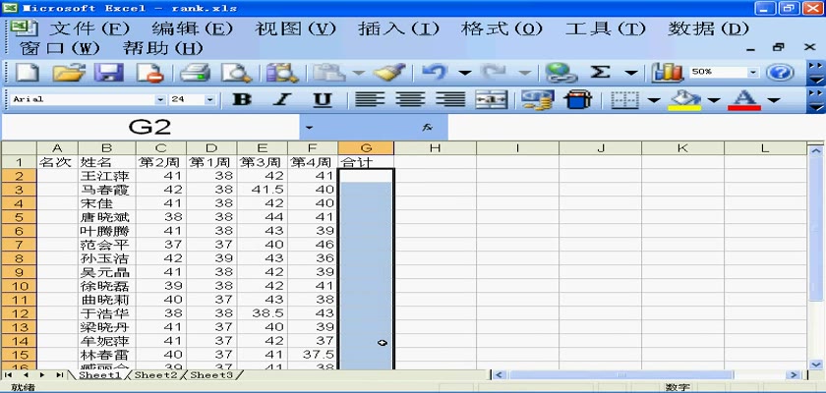Save the workbook using the floppy disk icon

107,73
